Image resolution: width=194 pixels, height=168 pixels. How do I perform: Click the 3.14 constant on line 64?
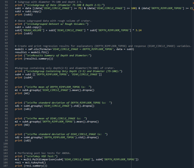tap(138, 30)
